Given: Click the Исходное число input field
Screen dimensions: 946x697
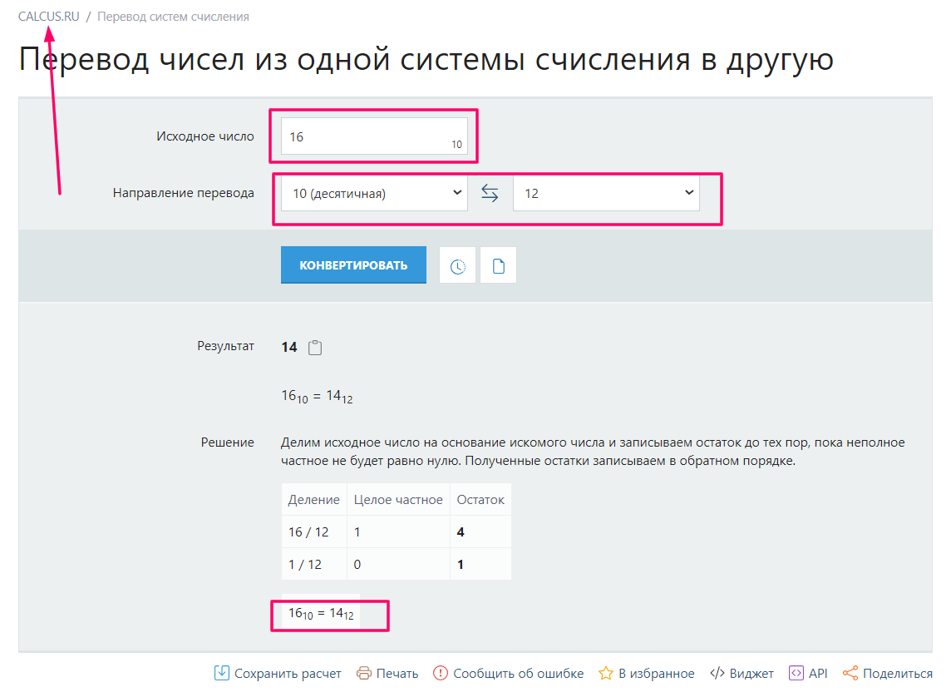Looking at the screenshot, I should 374,136.
